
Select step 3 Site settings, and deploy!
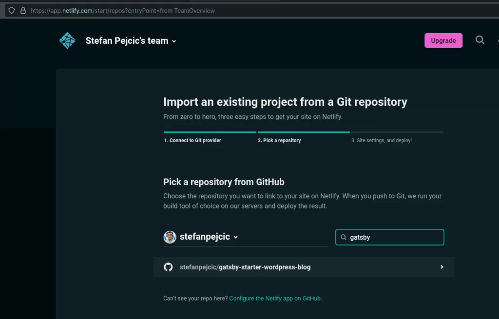[381, 140]
